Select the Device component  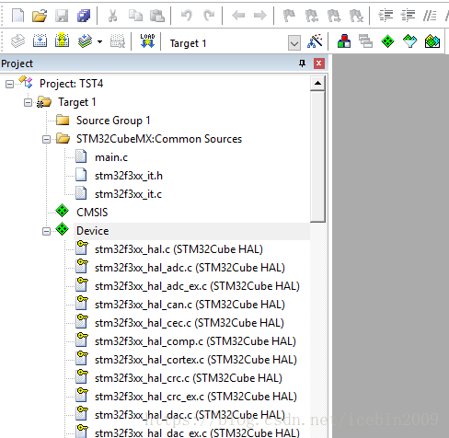point(93,231)
